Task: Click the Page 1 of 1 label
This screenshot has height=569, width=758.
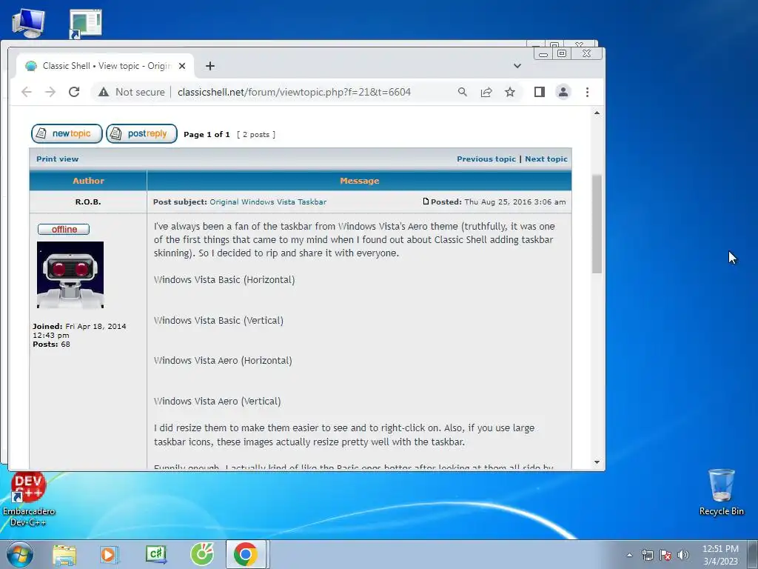Action: tap(207, 135)
